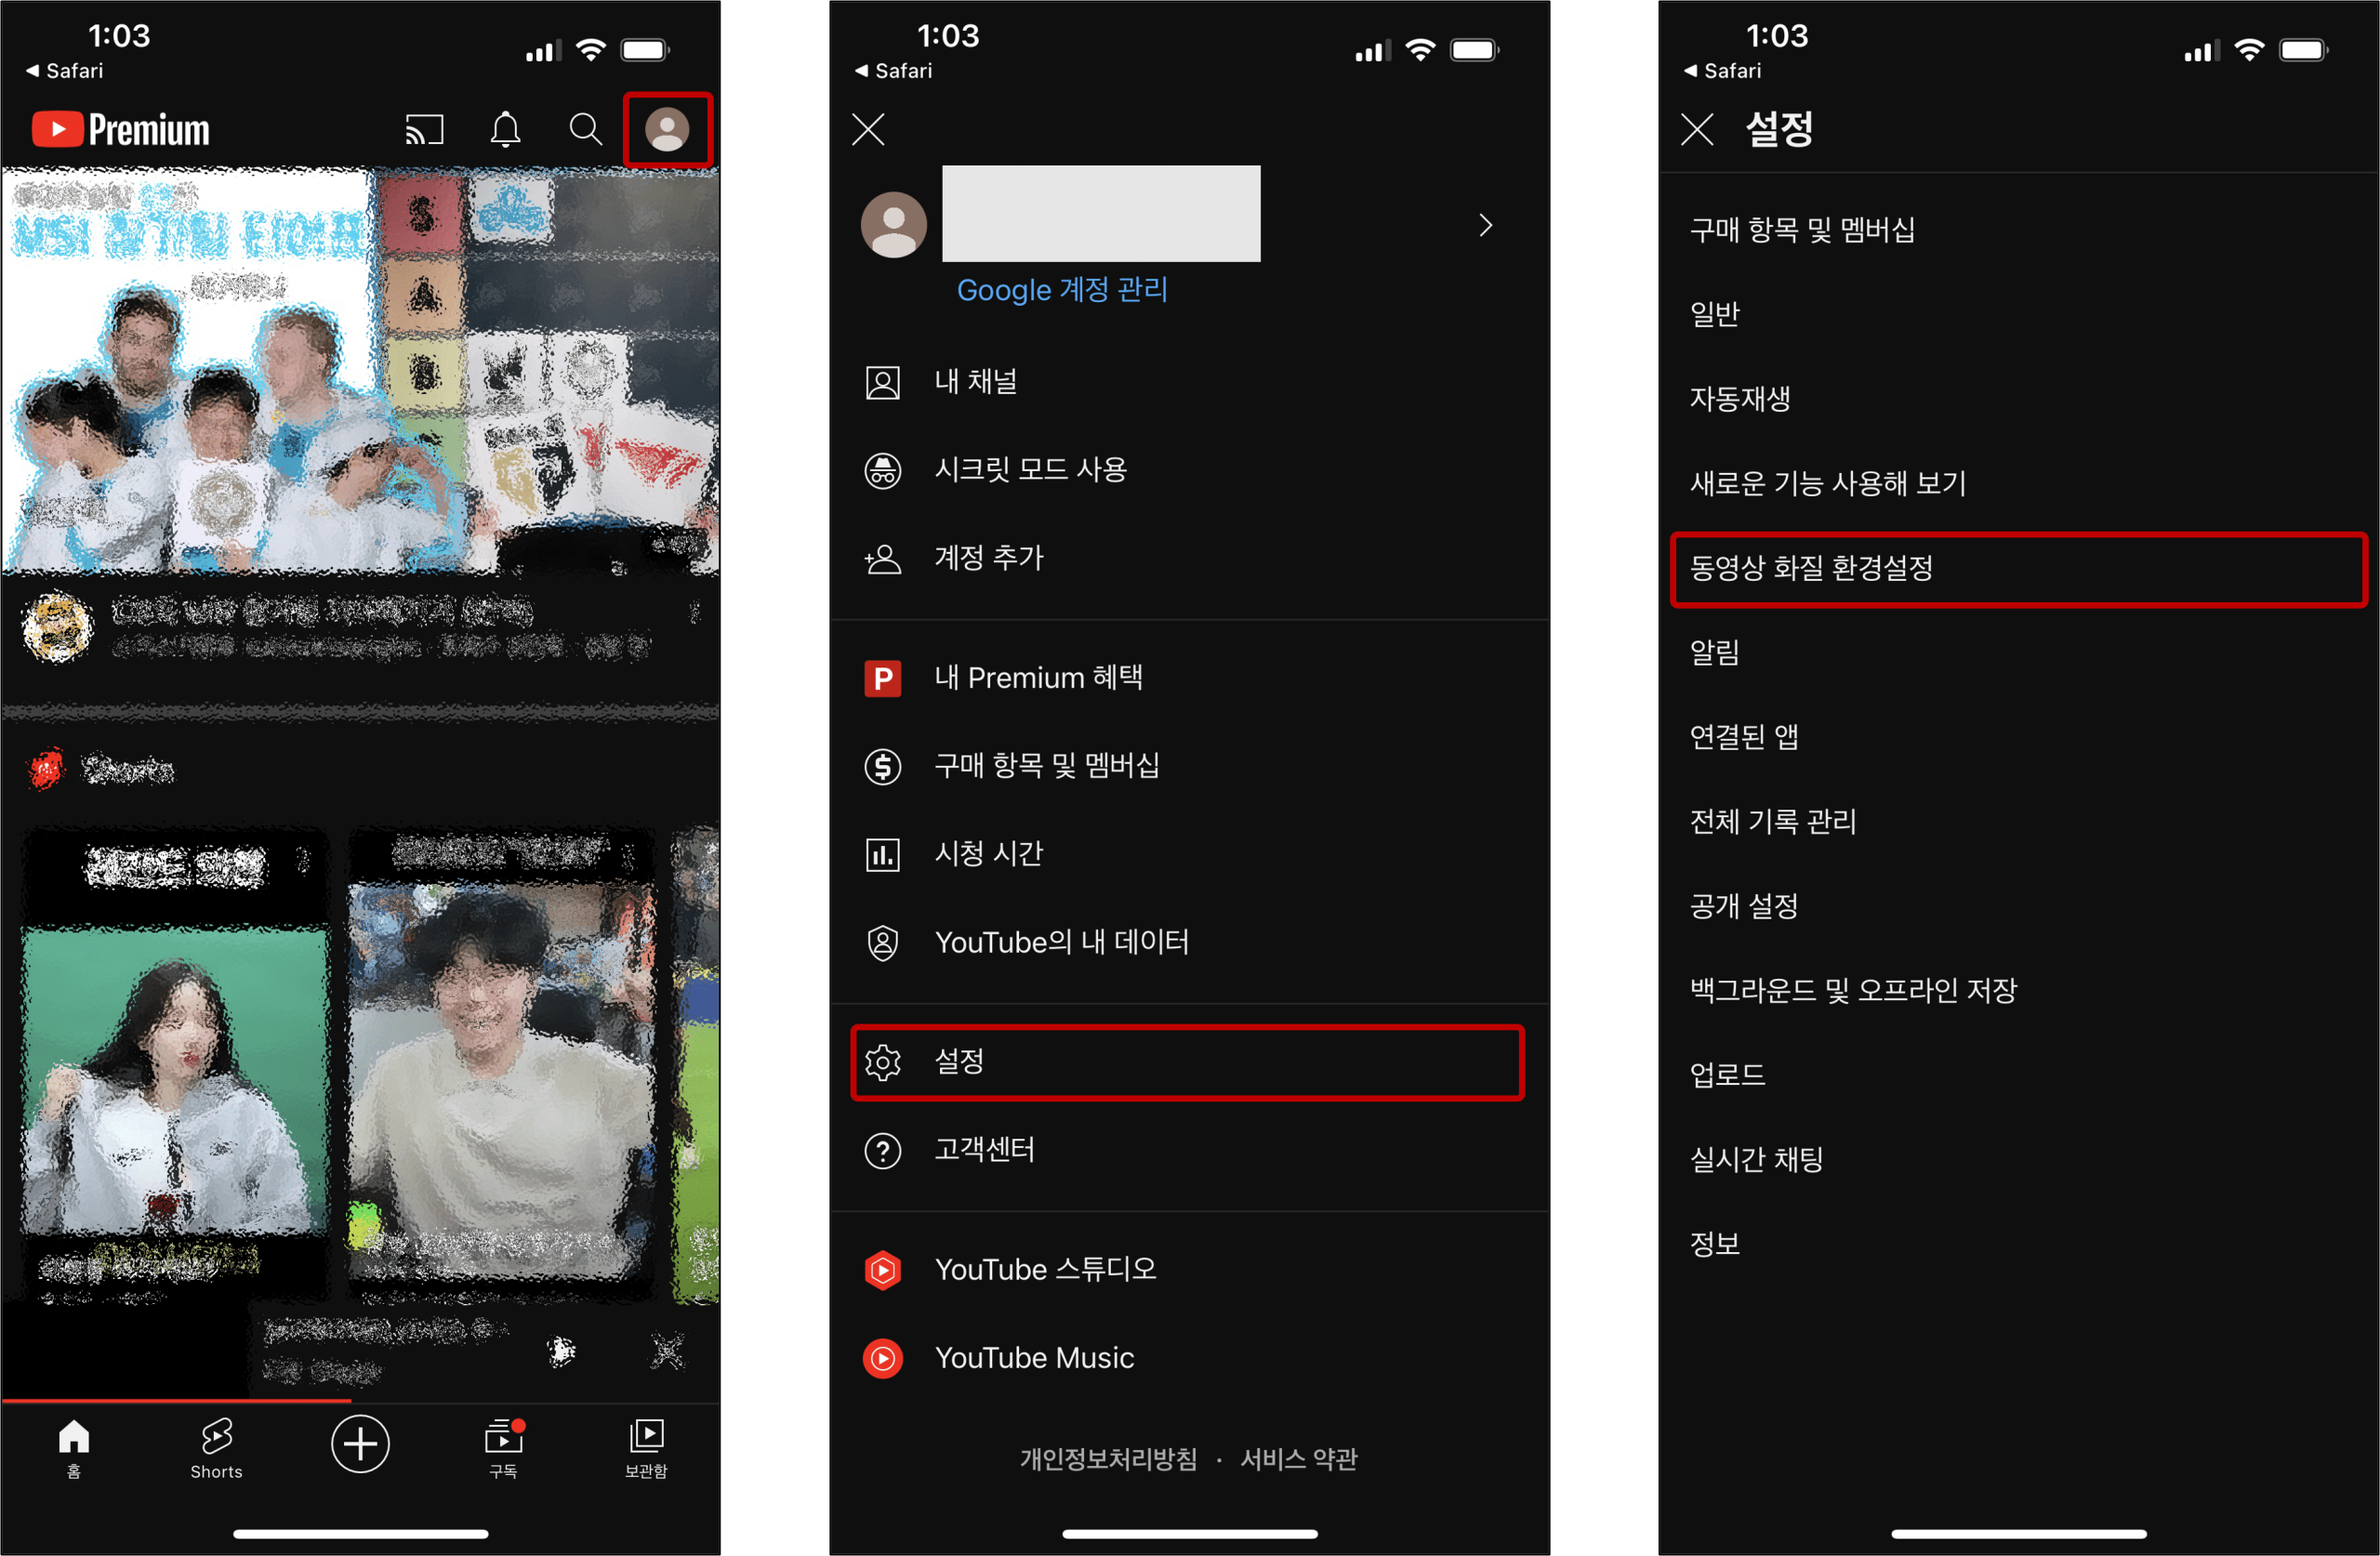Open the Short with green background
The image size is (2380, 1556).
(x=175, y=1065)
